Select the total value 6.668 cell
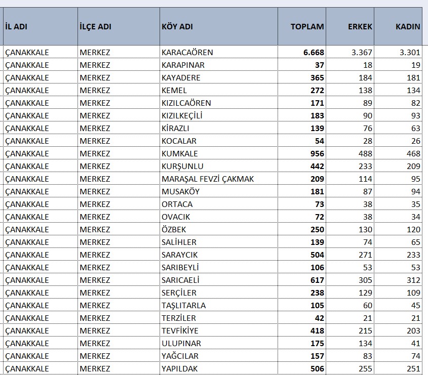Image resolution: width=428 pixels, height=375 pixels. (301, 52)
